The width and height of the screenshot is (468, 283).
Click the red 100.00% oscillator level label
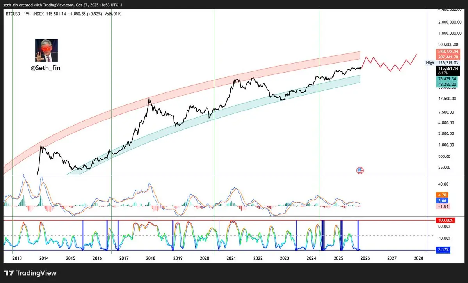[445, 220]
